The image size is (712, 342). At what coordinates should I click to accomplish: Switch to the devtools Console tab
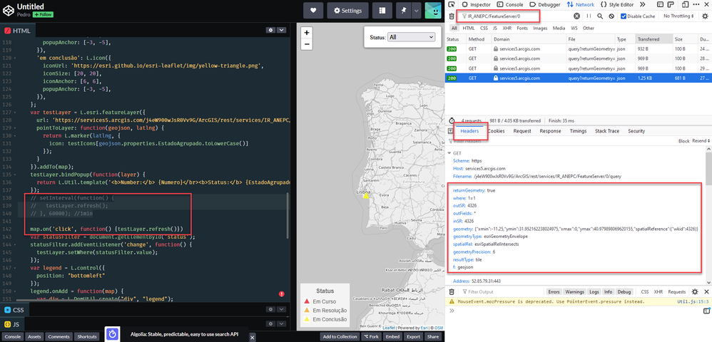(510, 4)
